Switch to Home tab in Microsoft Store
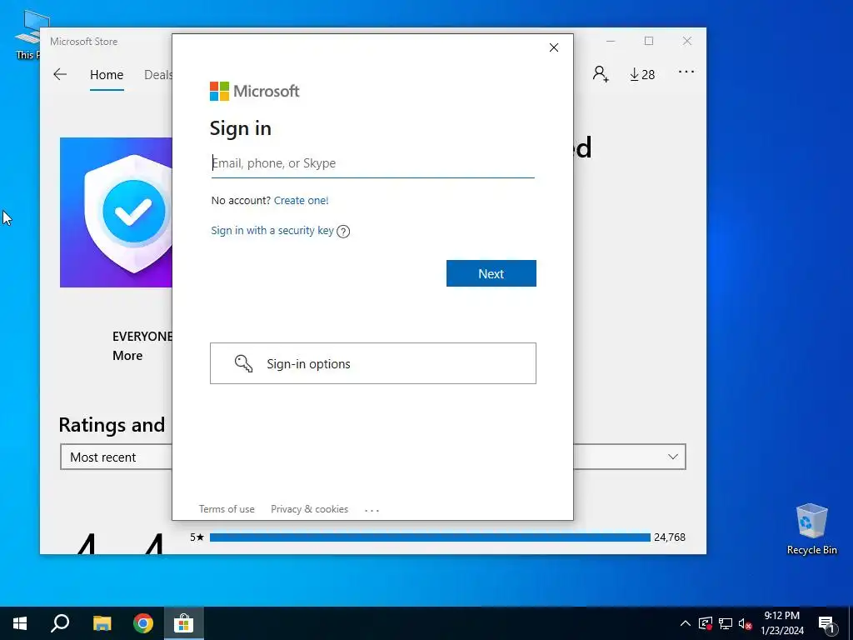This screenshot has width=853, height=640. coord(107,74)
